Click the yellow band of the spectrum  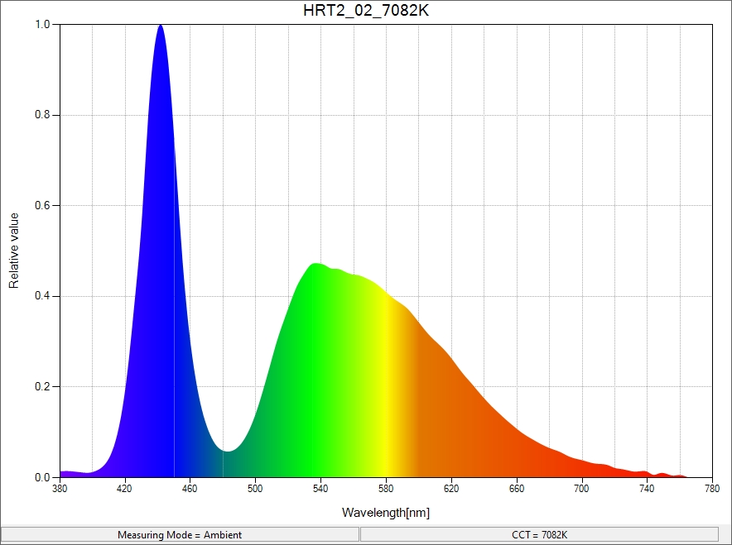[x=385, y=389]
